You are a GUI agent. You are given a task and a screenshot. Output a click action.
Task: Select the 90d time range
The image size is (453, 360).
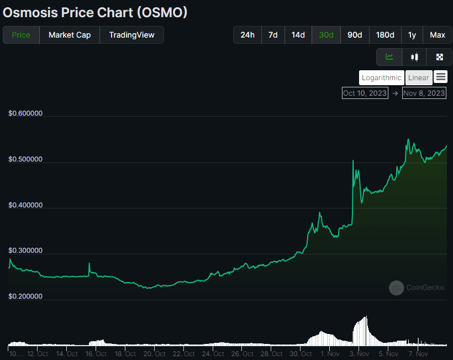coord(355,35)
